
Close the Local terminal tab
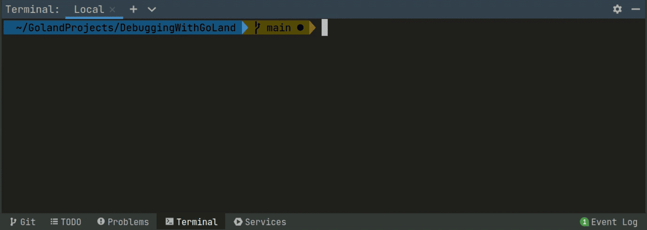coord(113,9)
